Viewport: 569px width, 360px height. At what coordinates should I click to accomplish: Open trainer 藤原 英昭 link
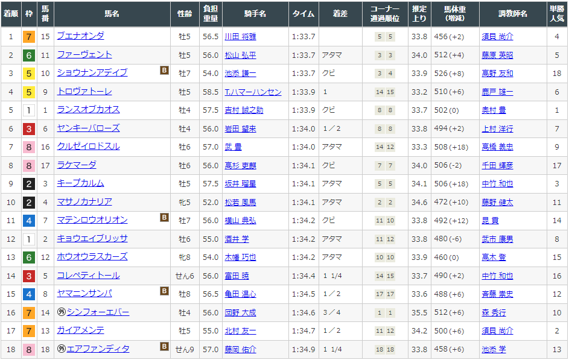point(497,55)
